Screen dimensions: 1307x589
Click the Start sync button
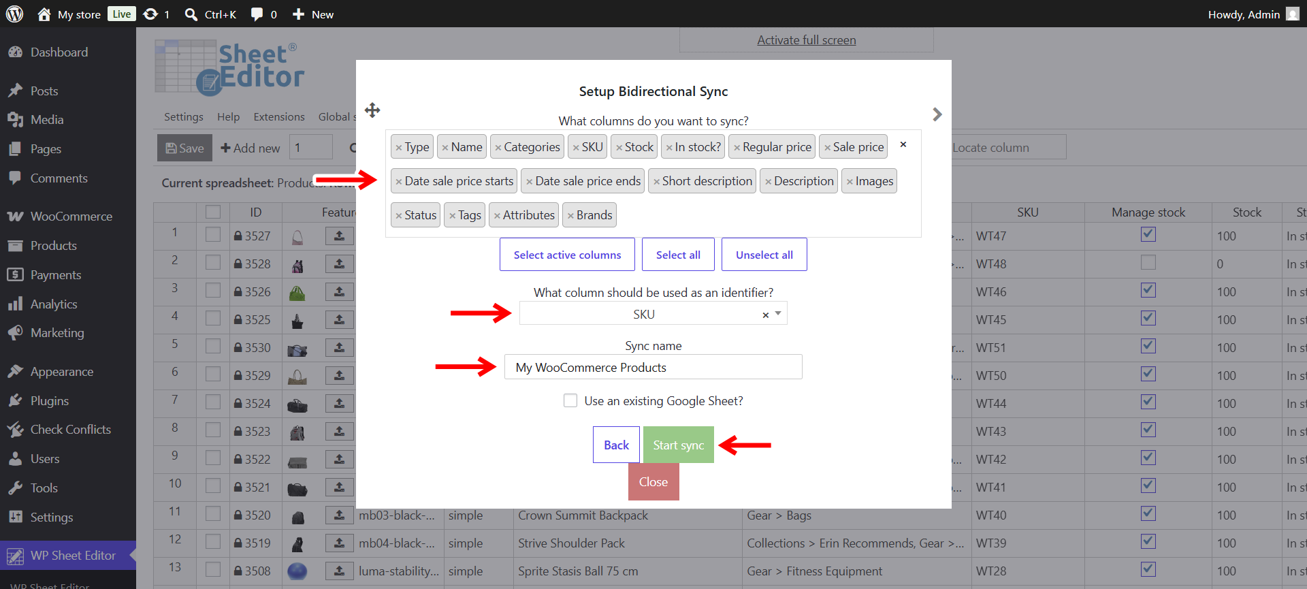[678, 445]
